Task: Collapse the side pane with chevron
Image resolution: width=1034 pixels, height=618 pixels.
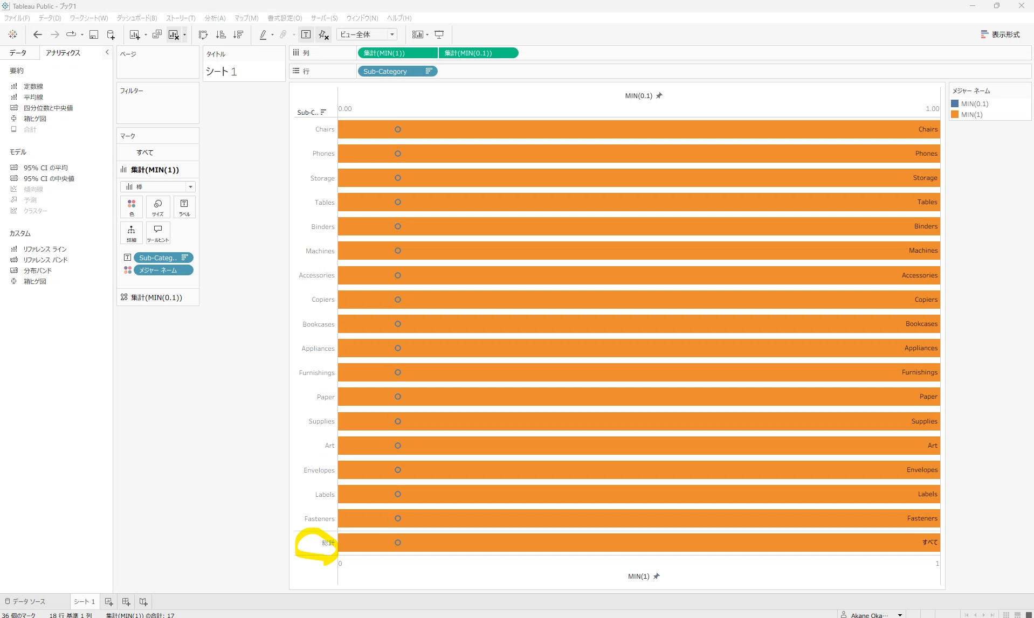Action: [107, 52]
